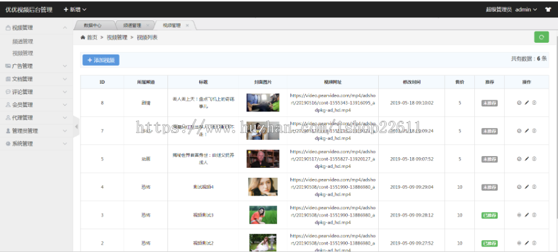Edit the video with ID 8

526,103
